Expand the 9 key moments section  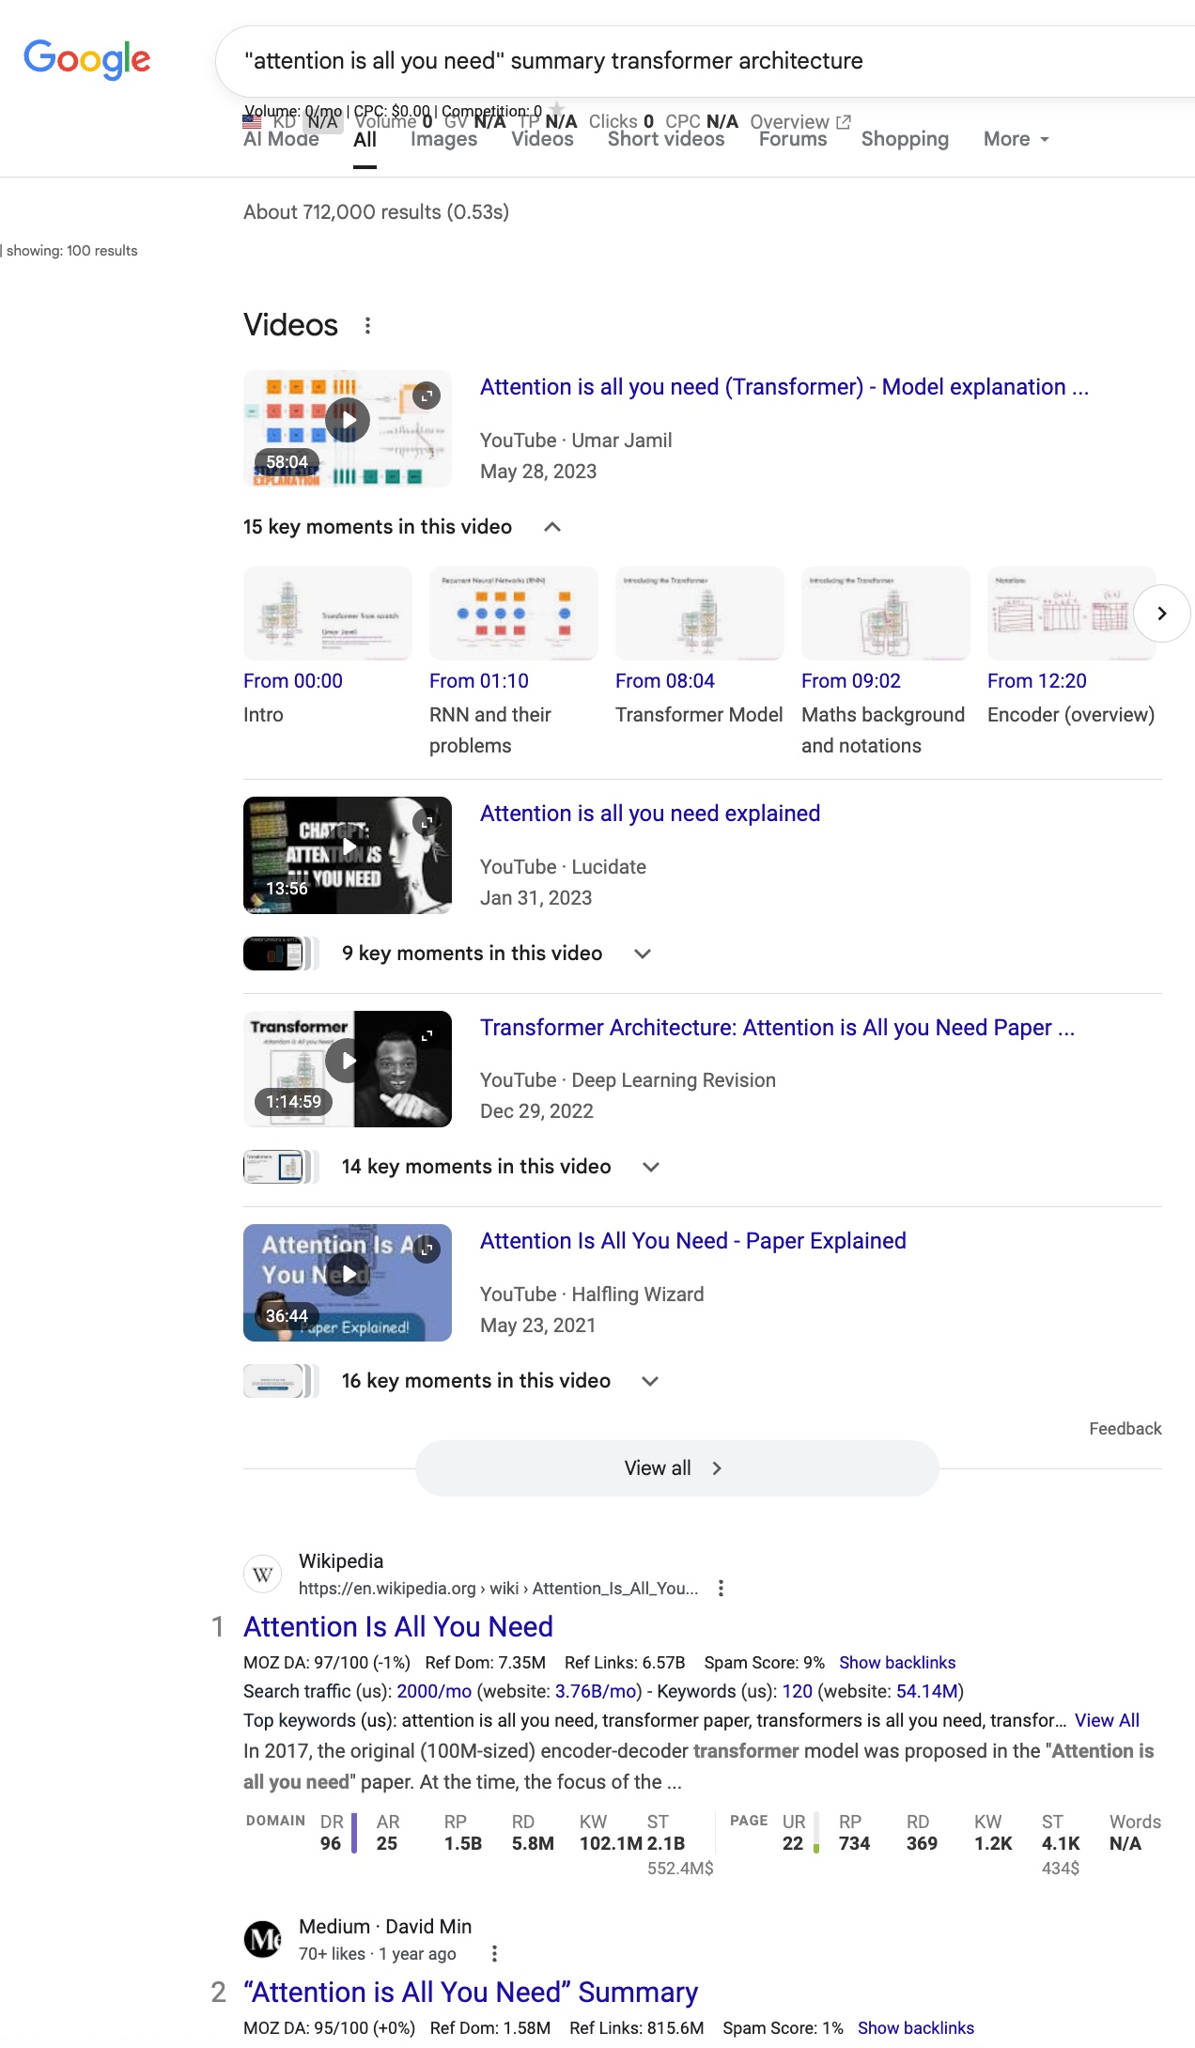(x=643, y=954)
